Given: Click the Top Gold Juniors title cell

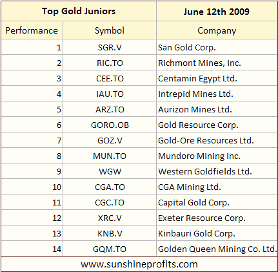Looking at the screenshot, I should (x=79, y=11).
